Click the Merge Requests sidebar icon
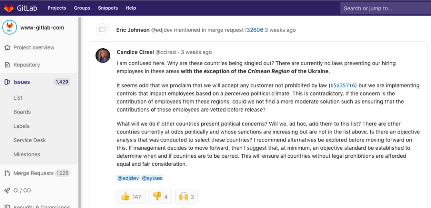 [7, 173]
